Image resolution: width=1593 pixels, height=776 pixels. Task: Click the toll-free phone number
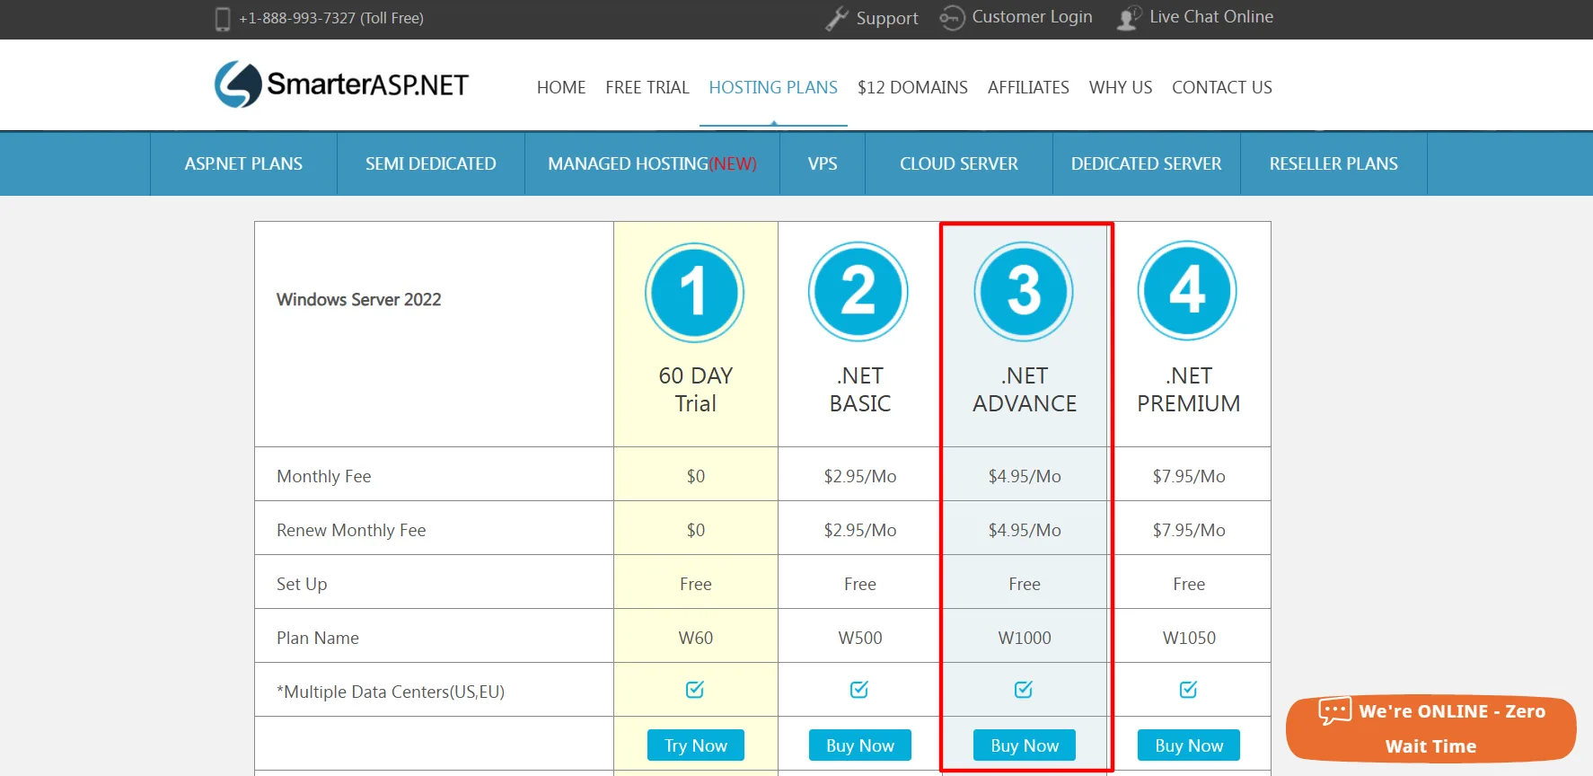pyautogui.click(x=331, y=18)
